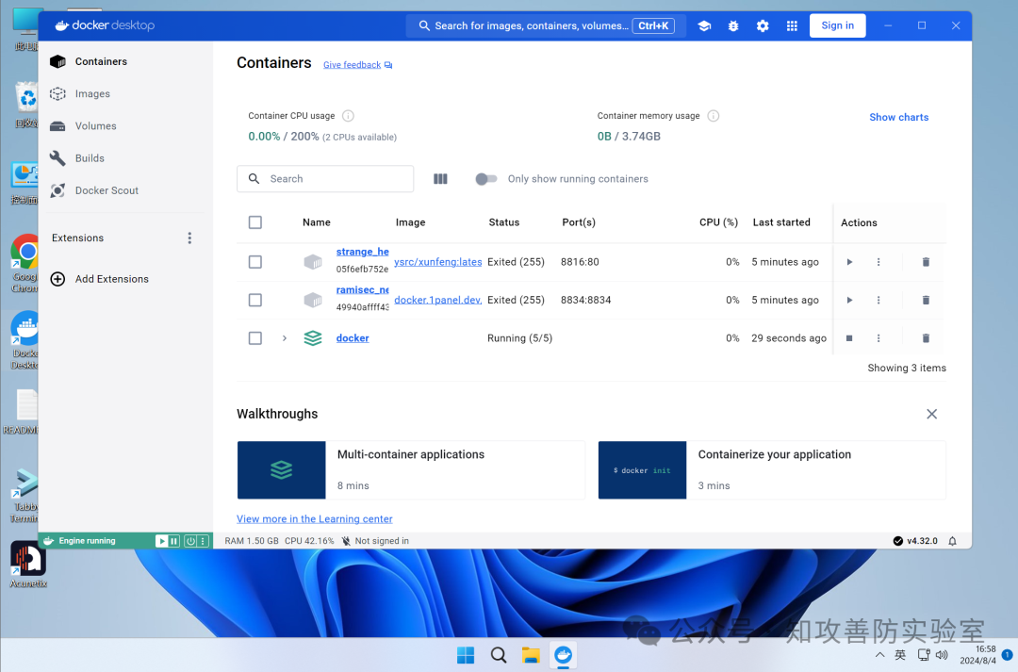Open the ramisec_ne container name link
This screenshot has width=1018, height=672.
click(x=362, y=289)
